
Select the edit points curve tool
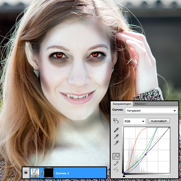click(116, 156)
